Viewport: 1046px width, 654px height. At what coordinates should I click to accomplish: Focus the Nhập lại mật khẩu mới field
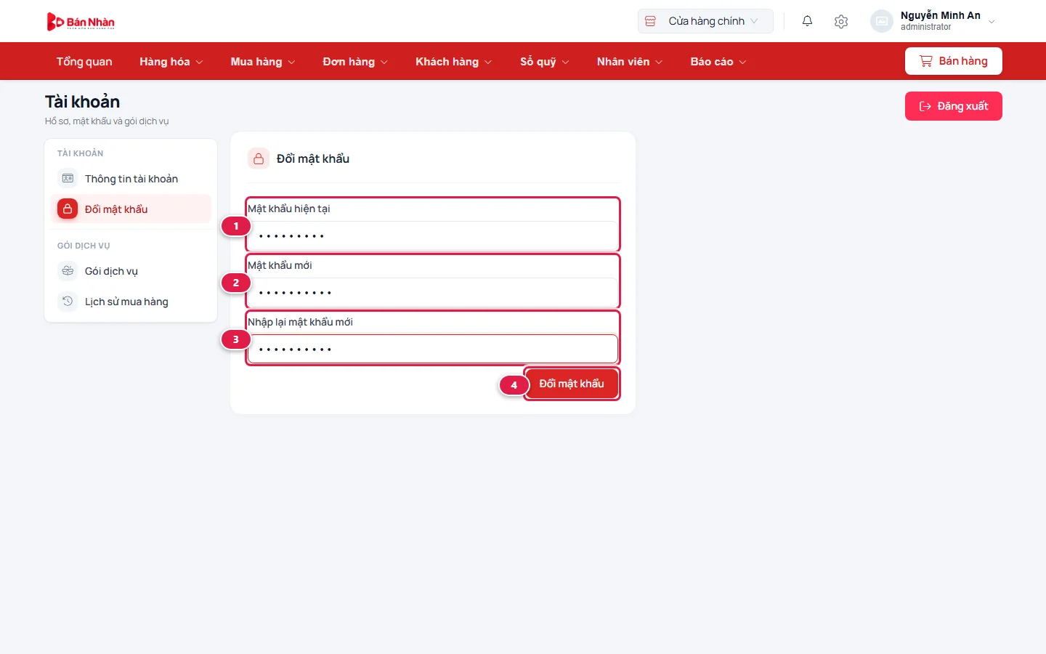click(x=433, y=349)
